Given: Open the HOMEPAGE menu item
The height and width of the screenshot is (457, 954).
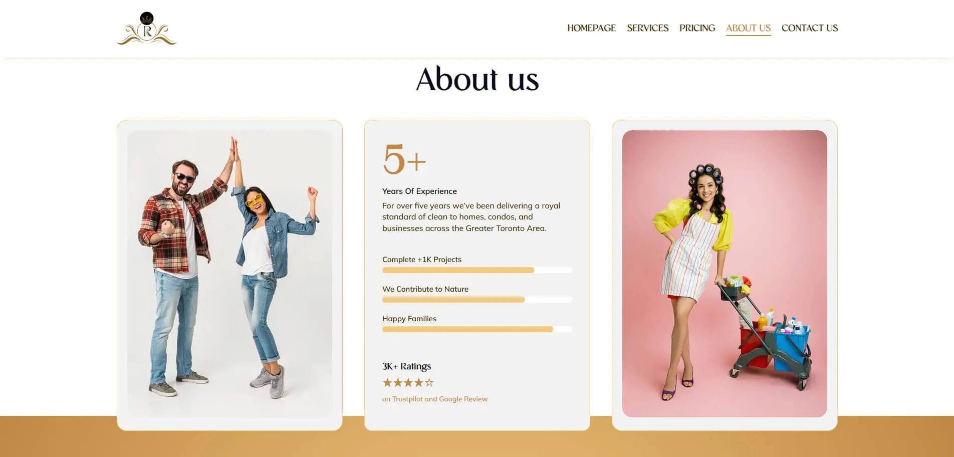Looking at the screenshot, I should tap(591, 28).
